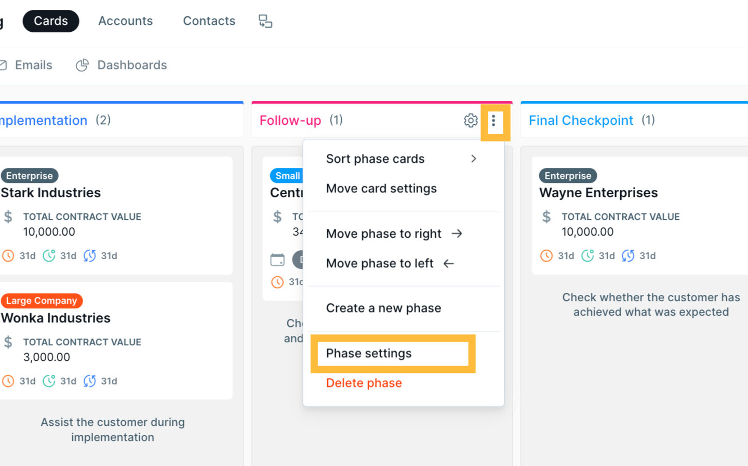
Task: Open the Wonka Industries card
Action: 56,318
